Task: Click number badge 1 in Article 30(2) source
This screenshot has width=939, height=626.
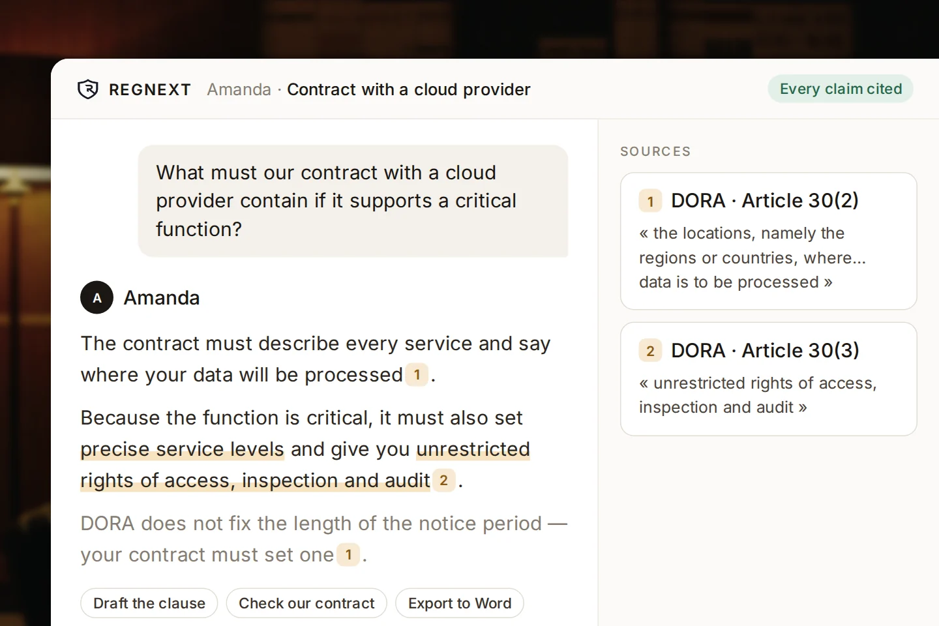Action: (650, 201)
